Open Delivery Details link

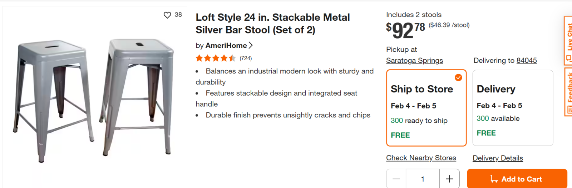[x=498, y=158]
